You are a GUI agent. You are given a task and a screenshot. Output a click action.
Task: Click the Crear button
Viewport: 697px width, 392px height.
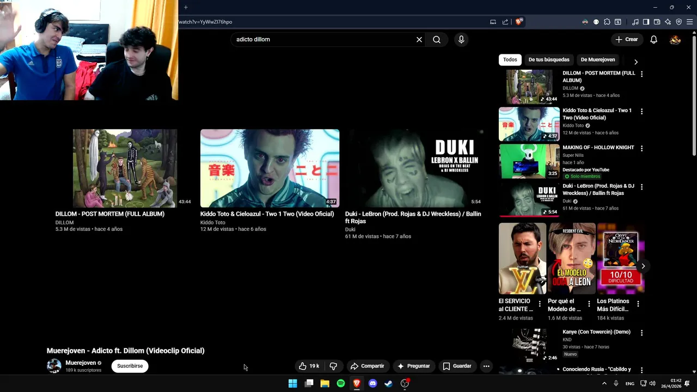click(x=626, y=39)
